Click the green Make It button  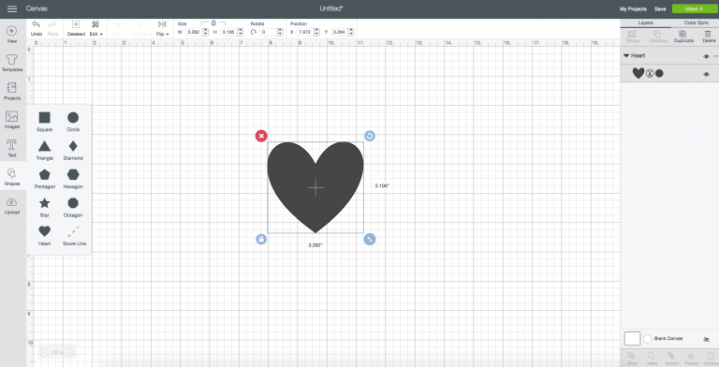694,8
